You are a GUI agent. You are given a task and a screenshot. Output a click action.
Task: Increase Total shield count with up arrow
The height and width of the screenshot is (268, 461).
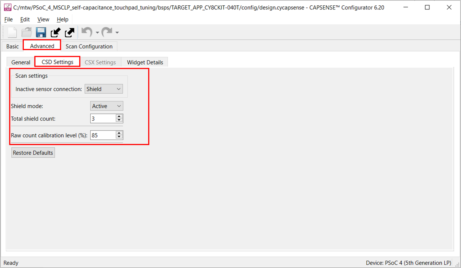(119, 116)
